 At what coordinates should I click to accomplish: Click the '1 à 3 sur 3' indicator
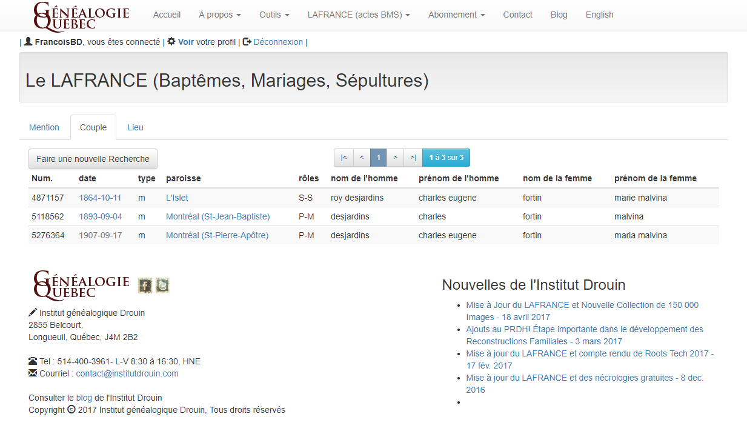pyautogui.click(x=447, y=158)
